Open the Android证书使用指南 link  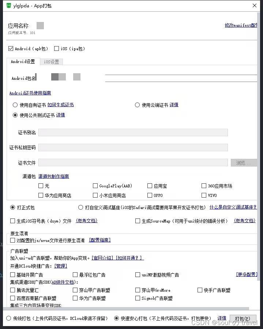click(30, 93)
